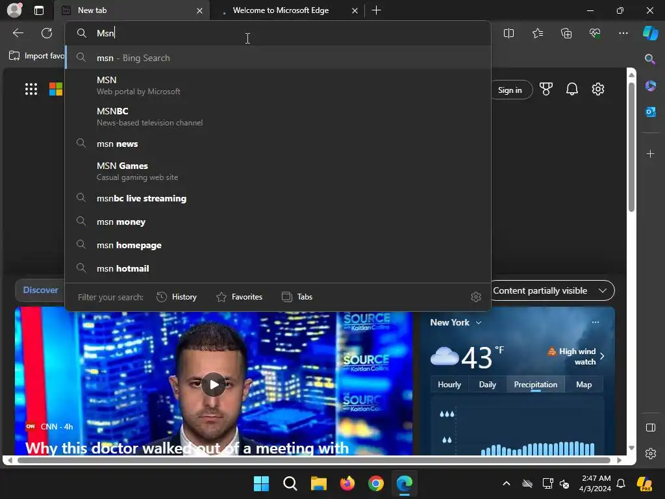Click the vertical page scrollbar thumb
The width and height of the screenshot is (665, 499).
pyautogui.click(x=631, y=146)
